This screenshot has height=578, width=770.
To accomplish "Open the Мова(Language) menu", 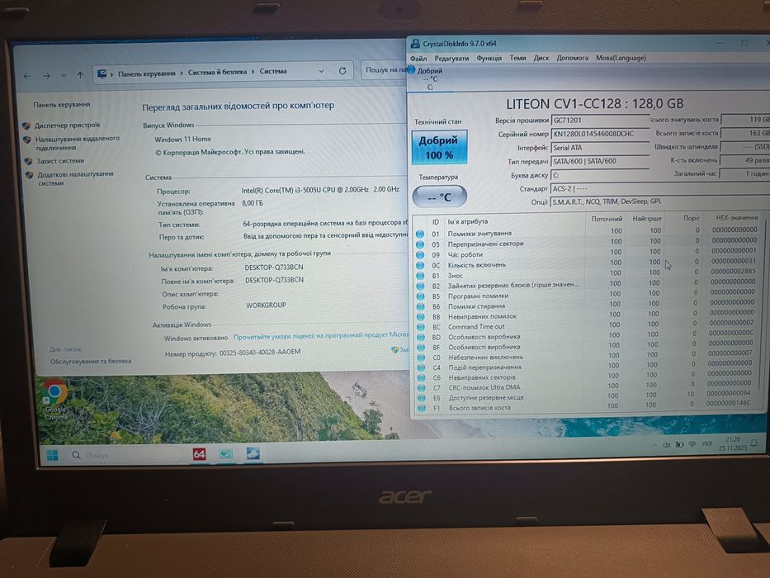I will coord(621,58).
